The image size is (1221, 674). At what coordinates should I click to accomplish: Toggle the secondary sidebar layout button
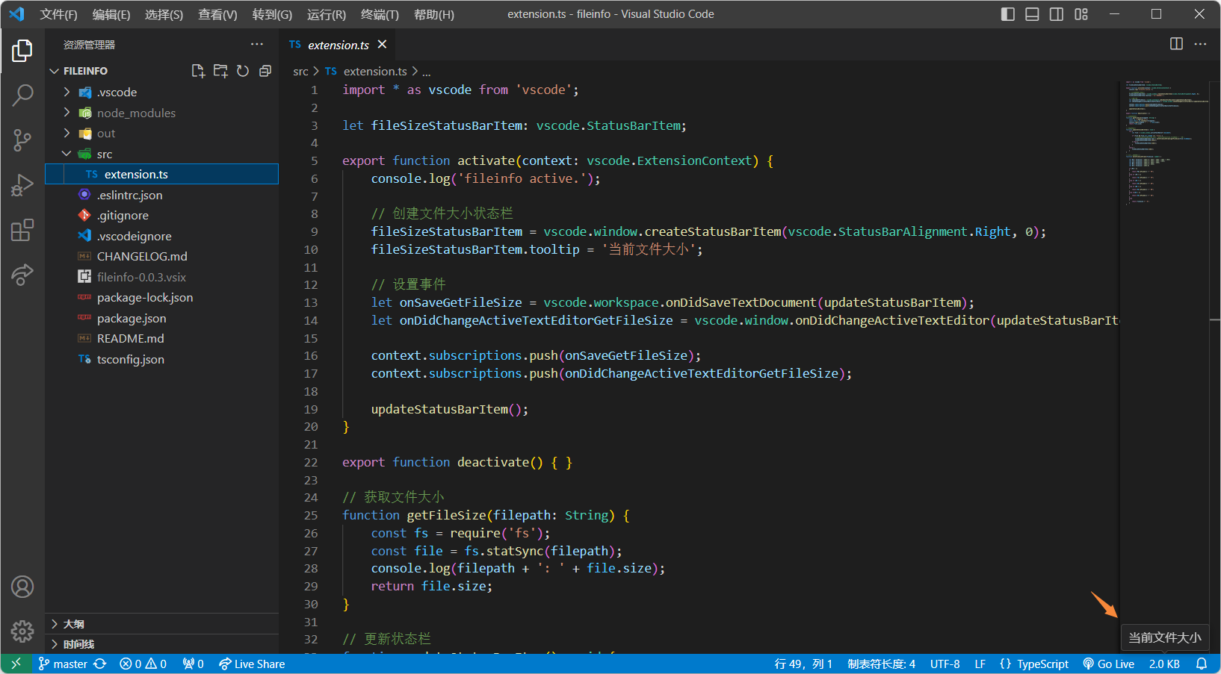point(1057,14)
